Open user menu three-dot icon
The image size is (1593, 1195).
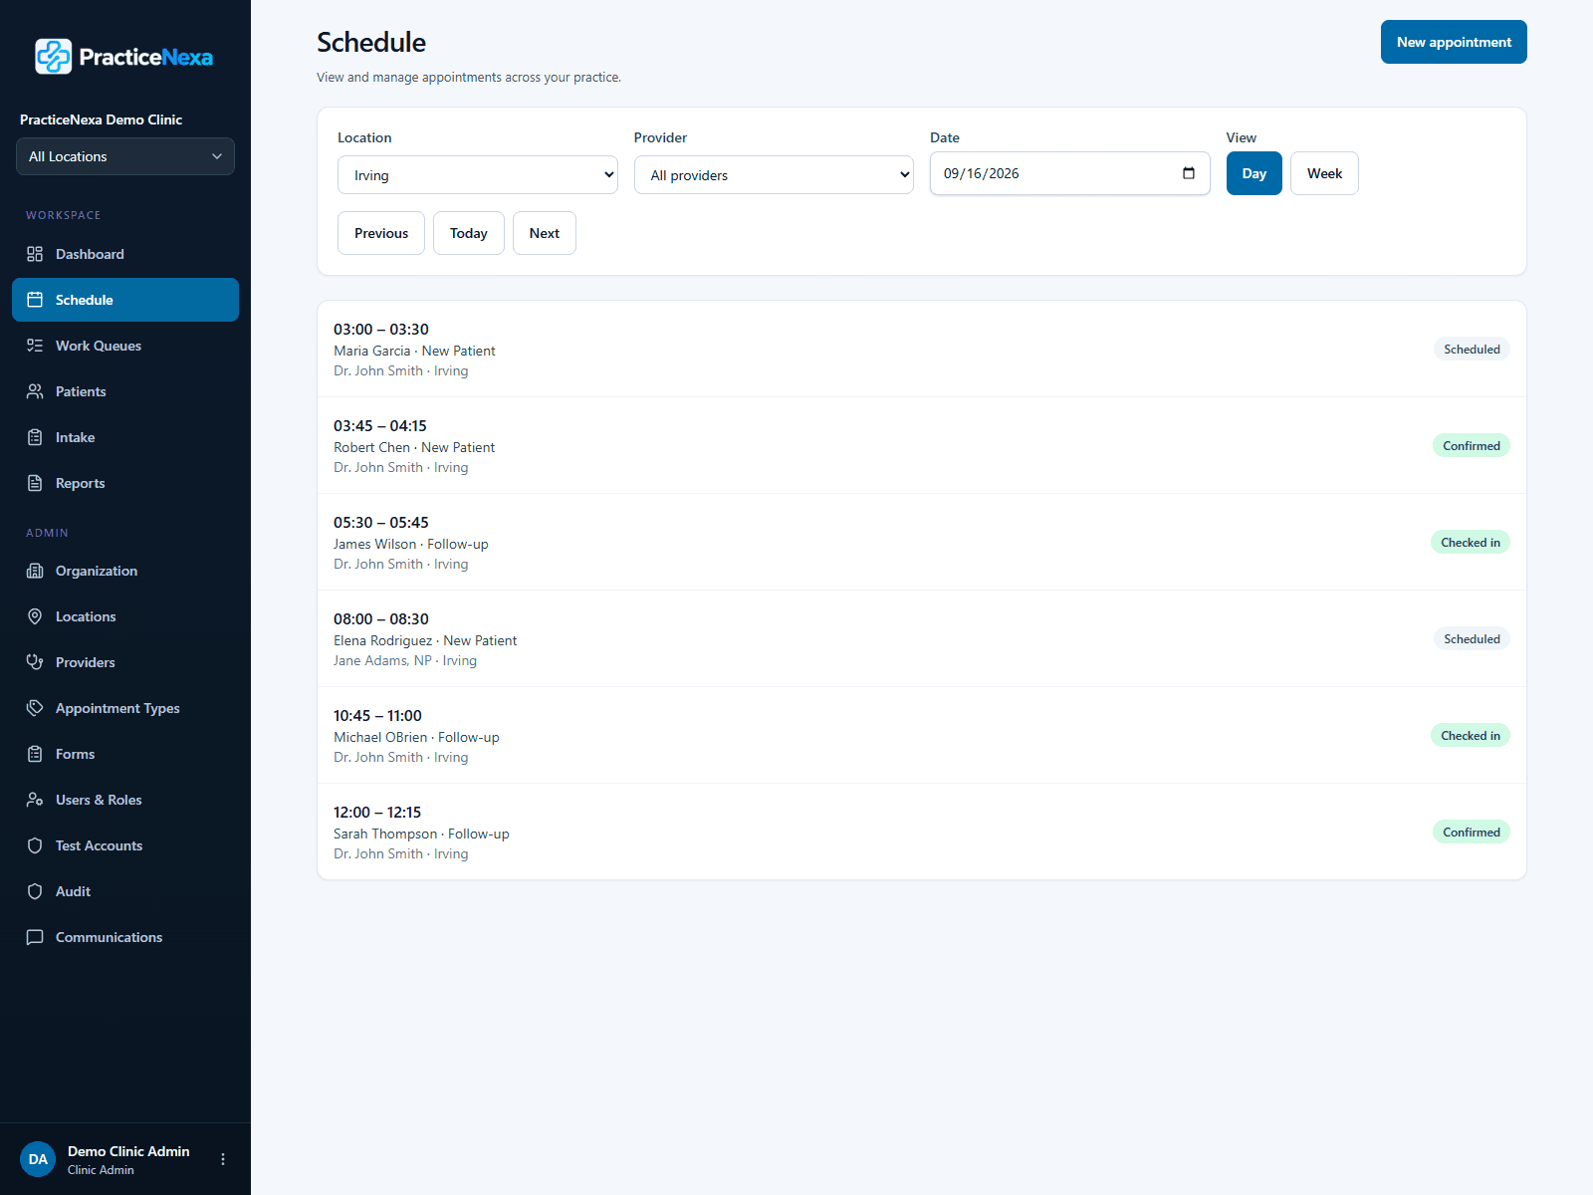[223, 1159]
